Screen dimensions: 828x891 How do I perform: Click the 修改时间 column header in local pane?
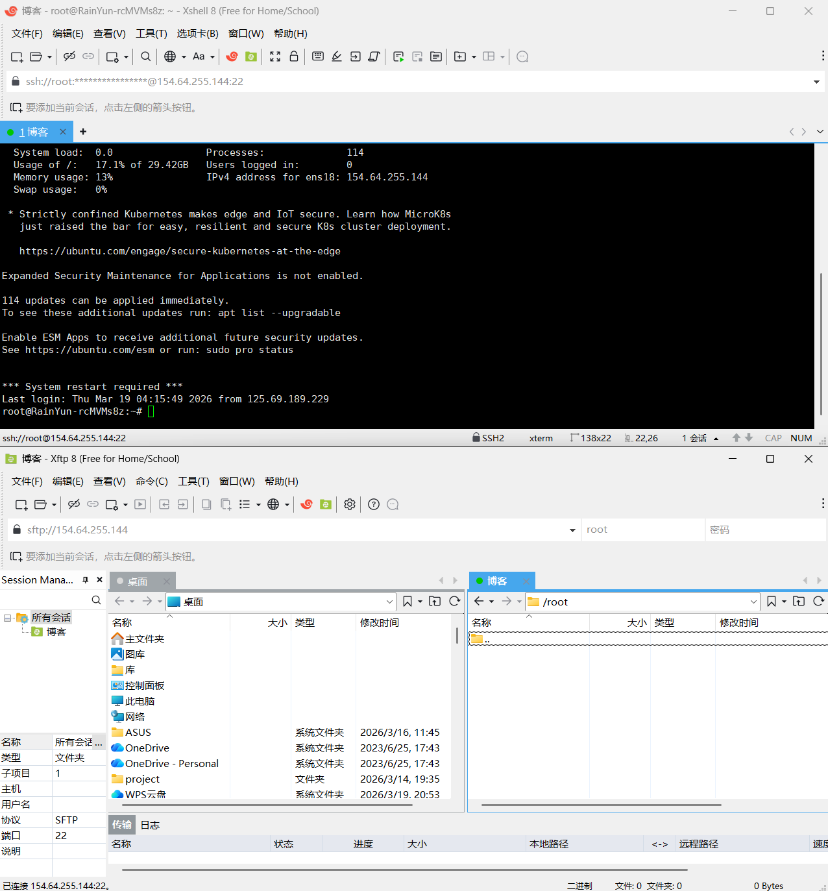pyautogui.click(x=380, y=622)
